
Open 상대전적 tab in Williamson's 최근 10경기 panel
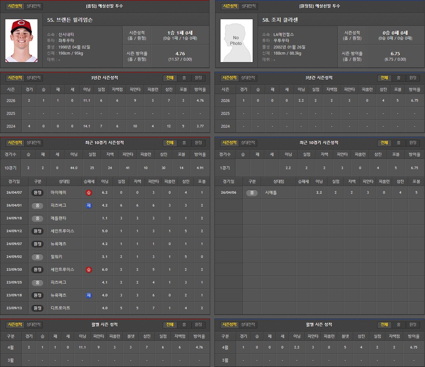point(34,143)
